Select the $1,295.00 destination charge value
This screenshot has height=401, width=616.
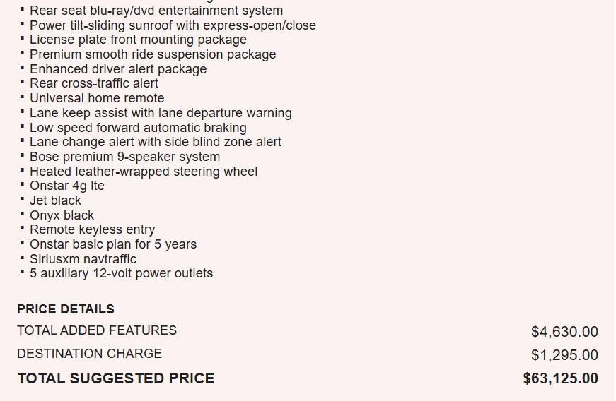[564, 355]
